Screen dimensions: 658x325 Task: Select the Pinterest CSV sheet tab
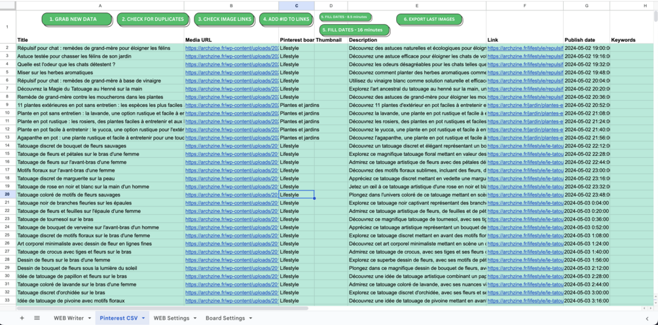click(119, 318)
